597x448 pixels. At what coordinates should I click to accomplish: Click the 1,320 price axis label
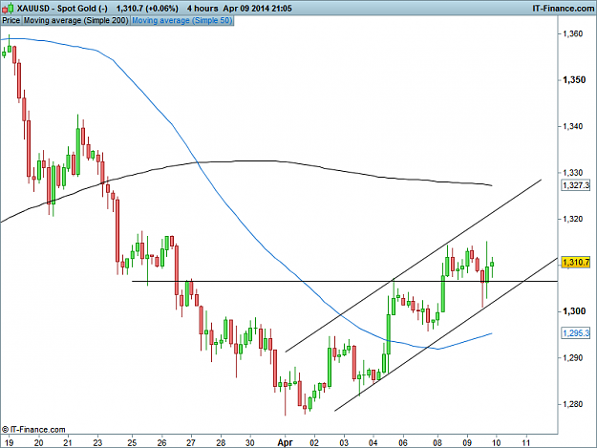pos(573,219)
